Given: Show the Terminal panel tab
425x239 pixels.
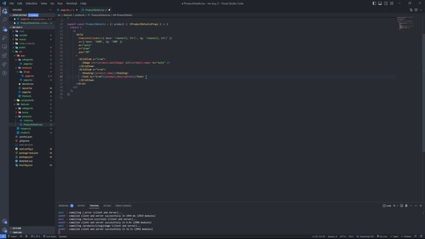Looking at the screenshot, I should 94,206.
